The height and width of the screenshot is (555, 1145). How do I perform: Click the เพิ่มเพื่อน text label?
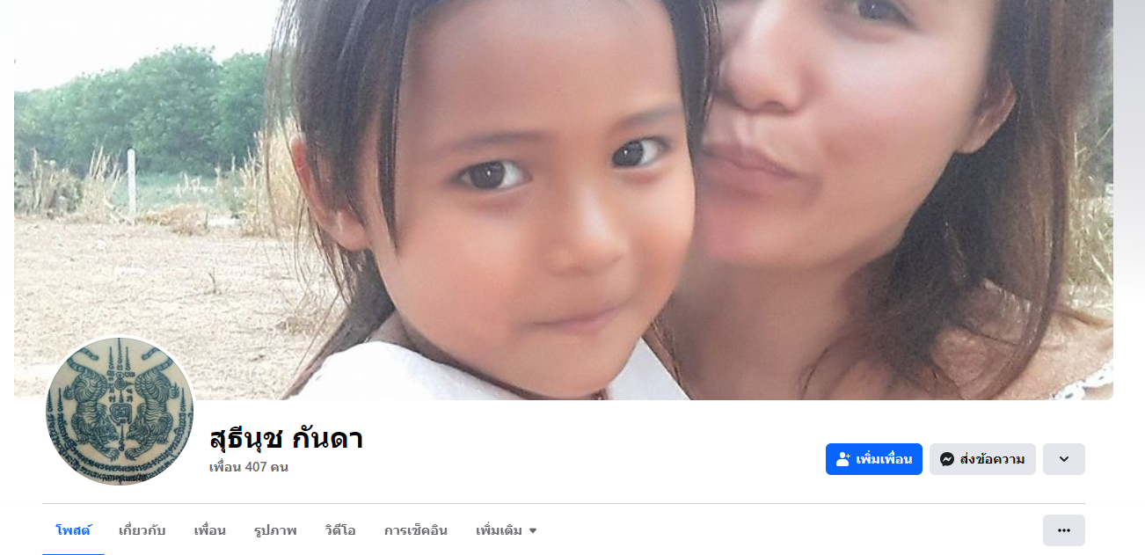tap(885, 459)
